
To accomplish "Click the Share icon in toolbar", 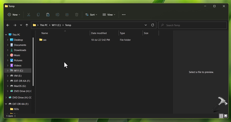I will tap(67, 15).
